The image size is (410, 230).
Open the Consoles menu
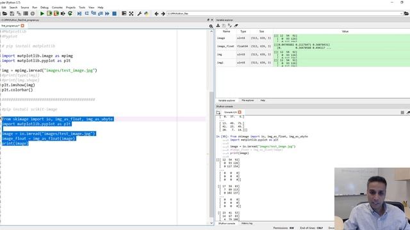click(x=57, y=8)
